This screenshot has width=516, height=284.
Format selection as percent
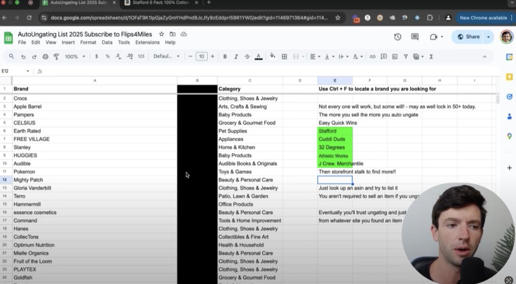[x=107, y=56]
